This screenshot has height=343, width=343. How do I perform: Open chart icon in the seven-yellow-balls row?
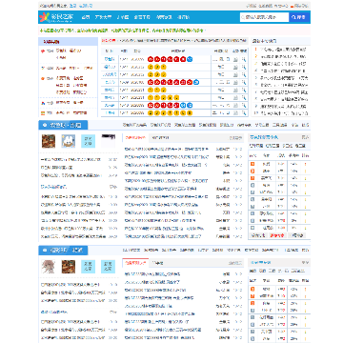click(235, 112)
